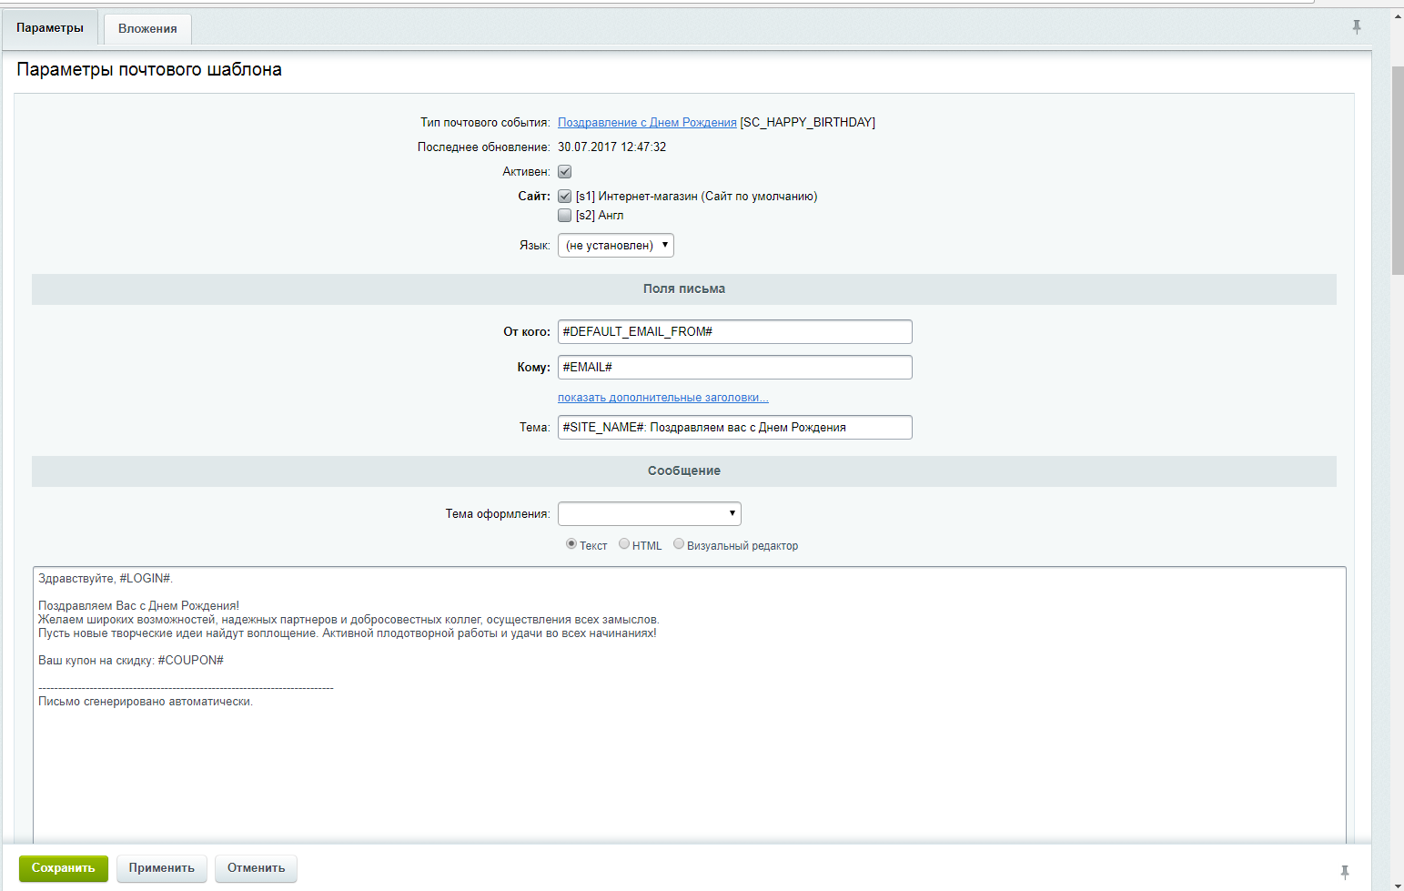Viewport: 1404px width, 891px height.
Task: Choose the Визуальный редактор radio option
Action: point(679,544)
